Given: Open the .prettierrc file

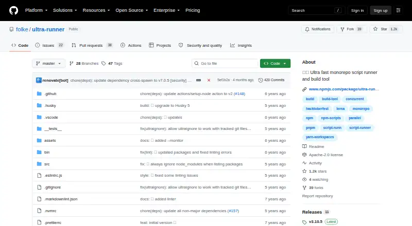Looking at the screenshot, I should [x=53, y=222].
